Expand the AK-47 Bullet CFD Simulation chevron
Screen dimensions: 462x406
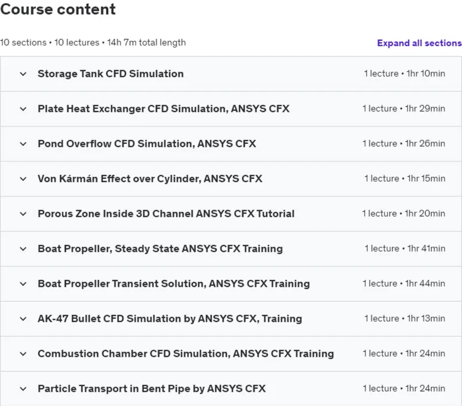[23, 319]
